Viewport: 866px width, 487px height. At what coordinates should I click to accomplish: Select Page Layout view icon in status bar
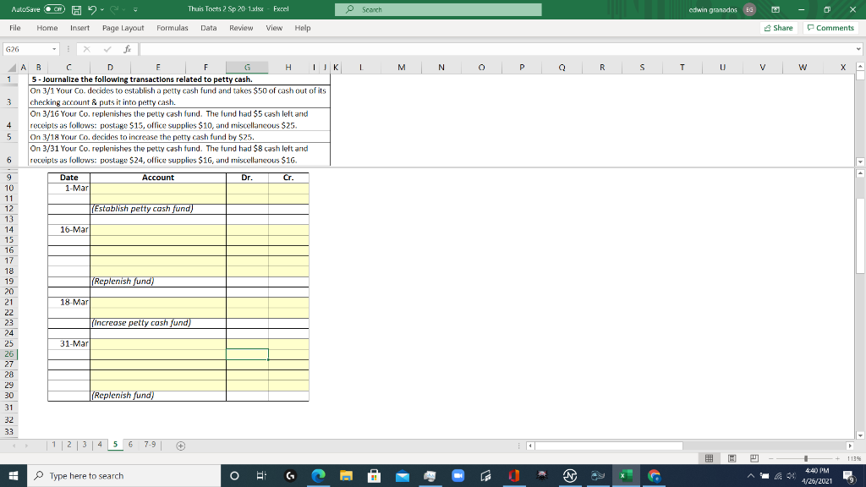(x=732, y=457)
